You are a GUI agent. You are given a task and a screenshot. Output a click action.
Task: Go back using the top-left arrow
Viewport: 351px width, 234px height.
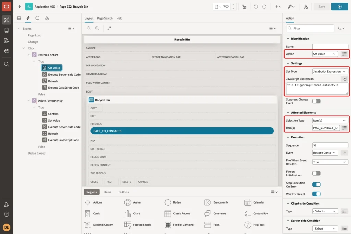click(20, 7)
